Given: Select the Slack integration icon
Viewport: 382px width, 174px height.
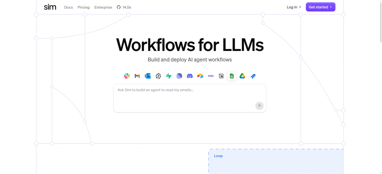Looking at the screenshot, I should (127, 76).
